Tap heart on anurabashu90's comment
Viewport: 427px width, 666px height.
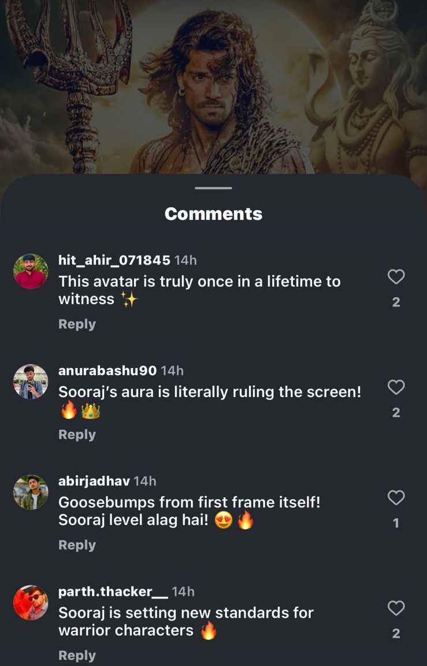396,387
